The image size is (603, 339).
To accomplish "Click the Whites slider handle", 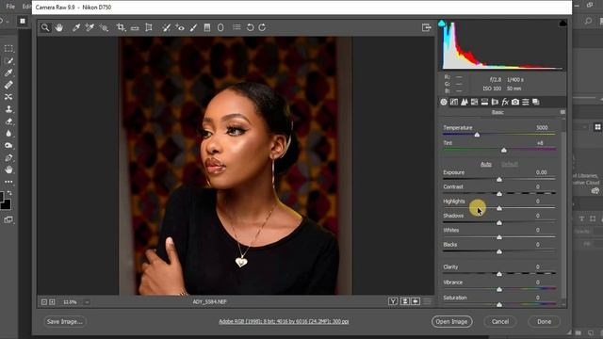I will coord(499,237).
